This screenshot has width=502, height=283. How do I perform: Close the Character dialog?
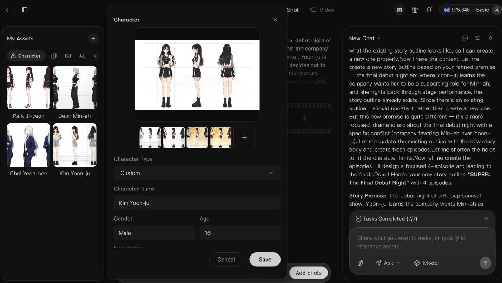(x=275, y=20)
